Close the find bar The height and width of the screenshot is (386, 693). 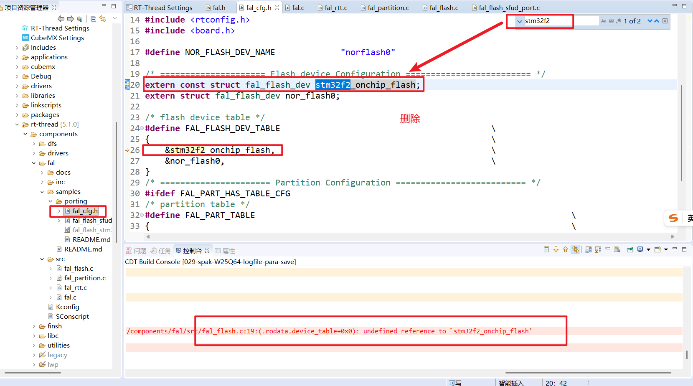pos(665,21)
